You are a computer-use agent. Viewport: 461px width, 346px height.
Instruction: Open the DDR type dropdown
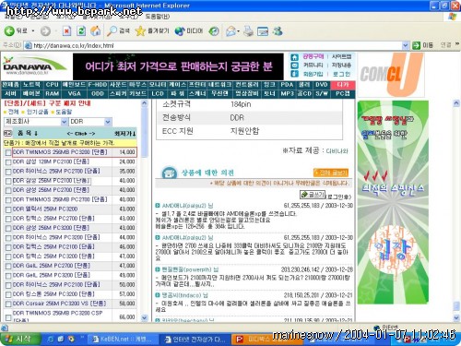(x=90, y=122)
